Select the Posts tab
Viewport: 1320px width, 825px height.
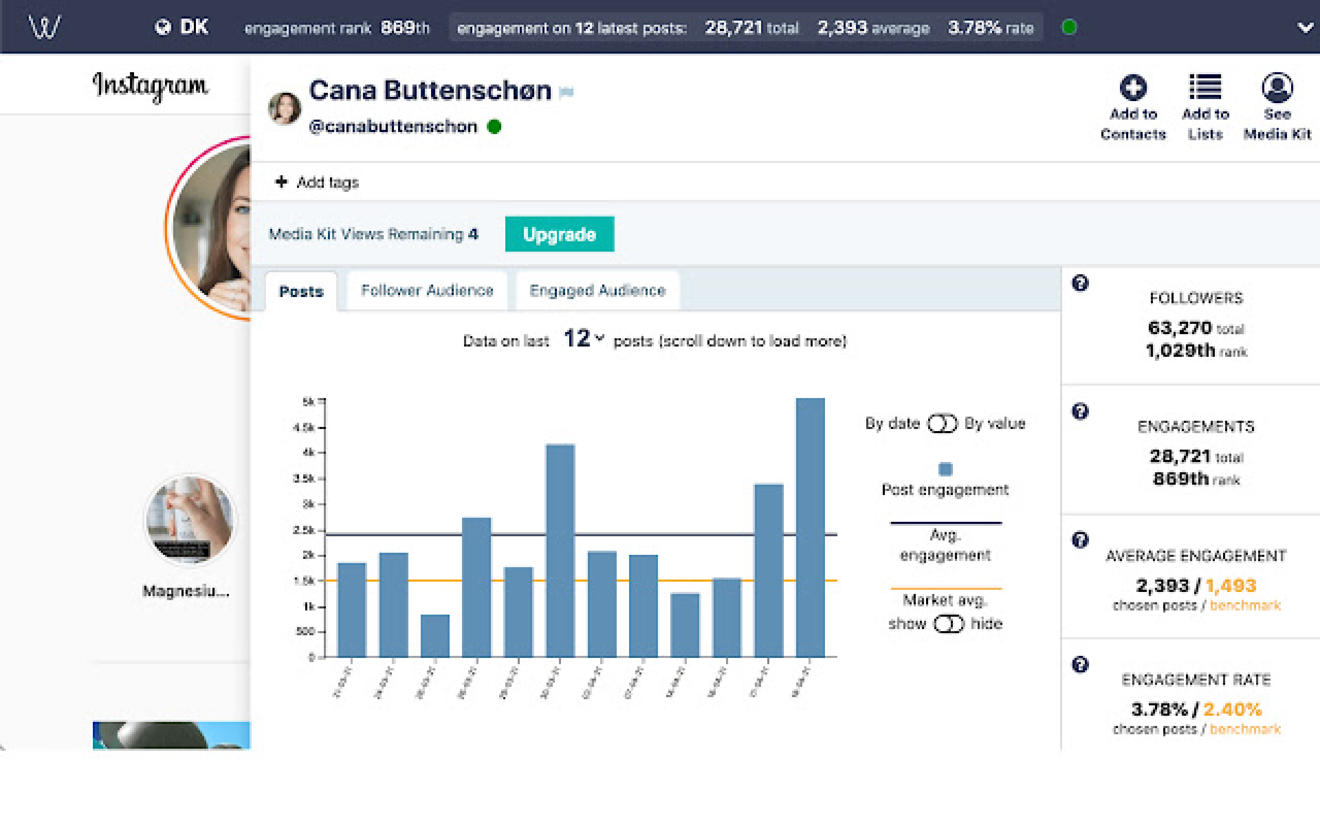tap(301, 292)
